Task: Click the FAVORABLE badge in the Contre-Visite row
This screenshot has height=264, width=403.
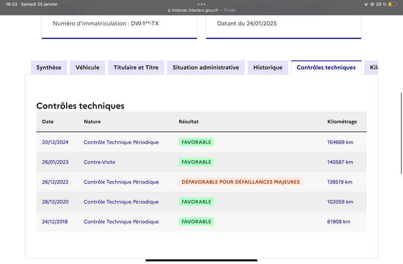Action: [x=196, y=162]
